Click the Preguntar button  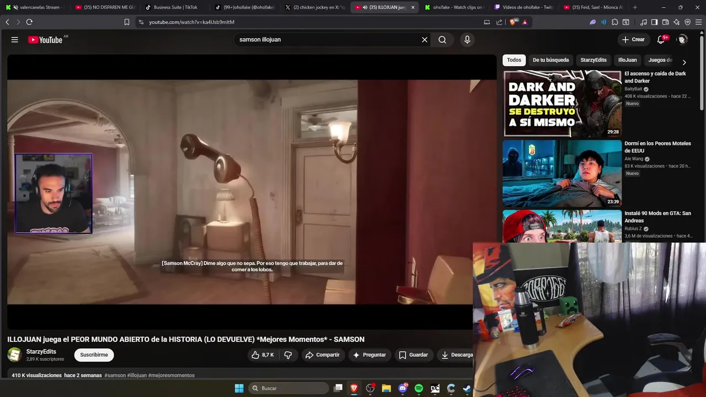[x=369, y=355]
